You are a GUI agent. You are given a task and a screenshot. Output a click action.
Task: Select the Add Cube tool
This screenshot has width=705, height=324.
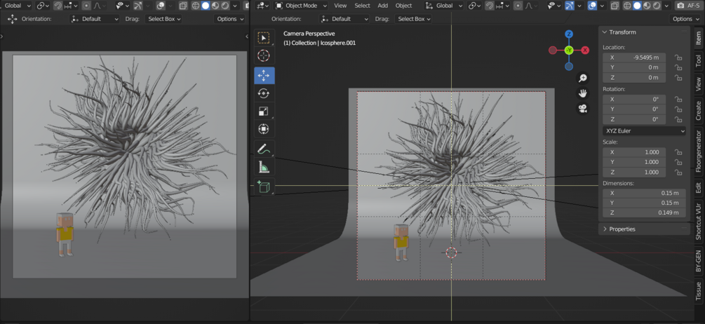[x=264, y=187]
